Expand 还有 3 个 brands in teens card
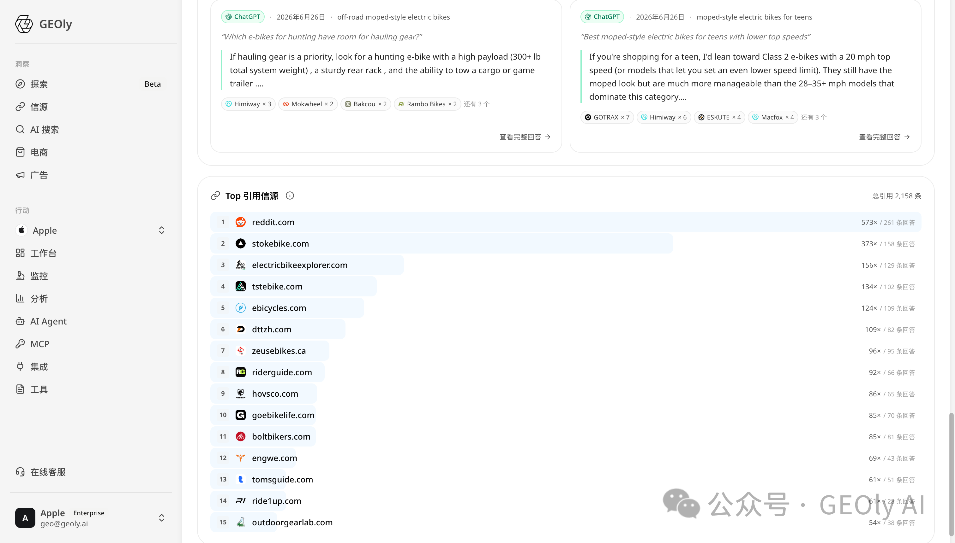This screenshot has height=543, width=955. tap(814, 117)
